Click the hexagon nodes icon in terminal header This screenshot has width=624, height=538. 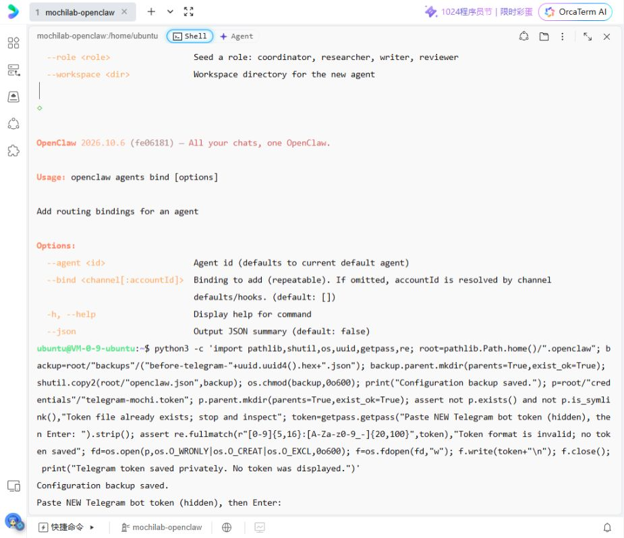pos(523,36)
